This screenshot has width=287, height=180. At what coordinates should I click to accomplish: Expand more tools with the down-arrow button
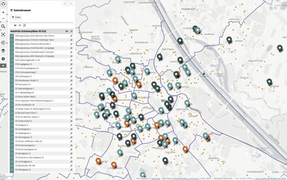3,66
